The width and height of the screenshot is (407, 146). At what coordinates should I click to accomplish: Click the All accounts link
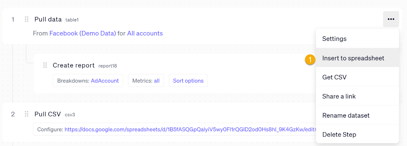(x=145, y=33)
